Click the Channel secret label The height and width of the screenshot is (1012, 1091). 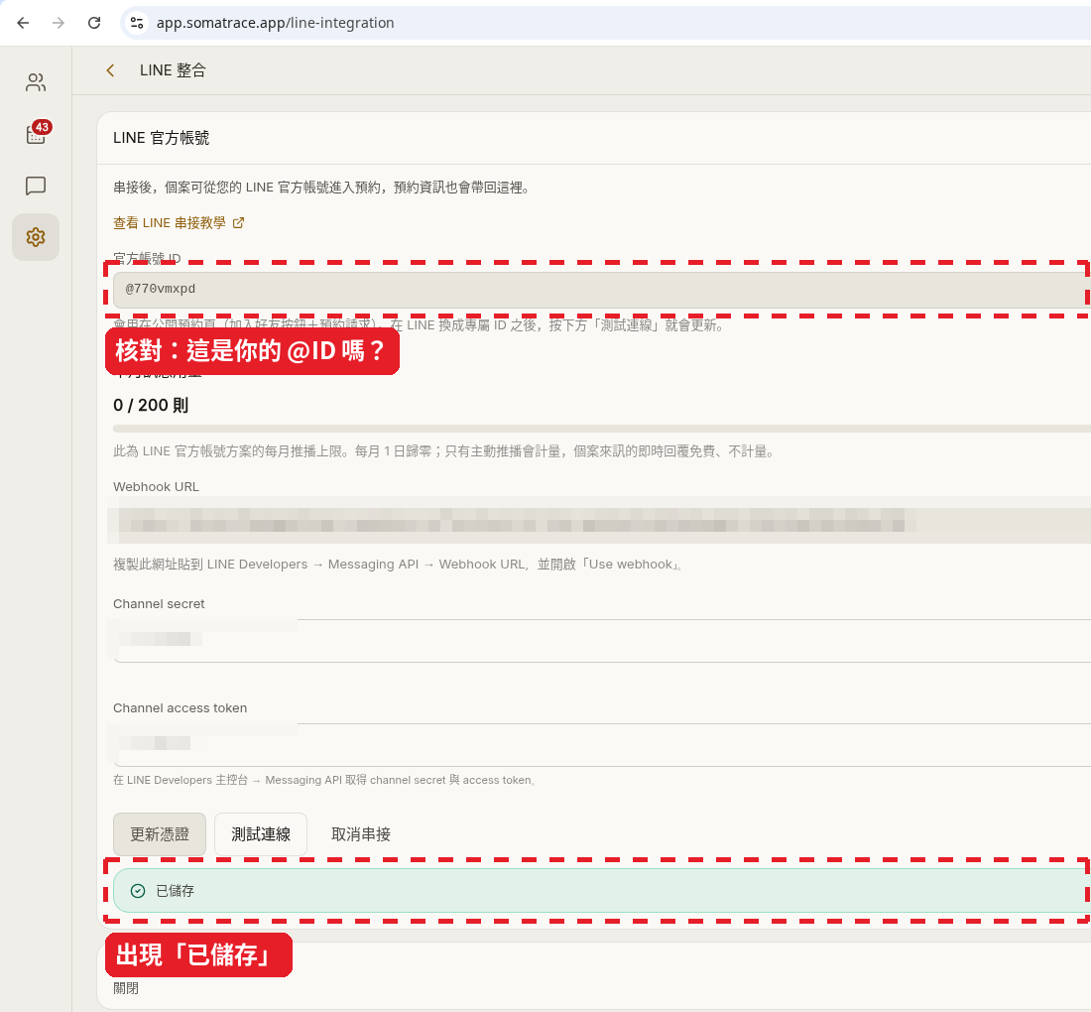click(x=159, y=603)
